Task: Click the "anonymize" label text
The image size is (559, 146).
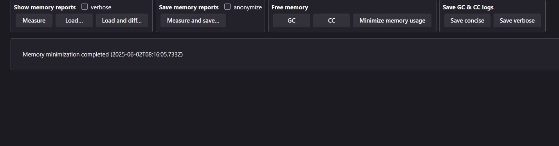Action: [248, 7]
